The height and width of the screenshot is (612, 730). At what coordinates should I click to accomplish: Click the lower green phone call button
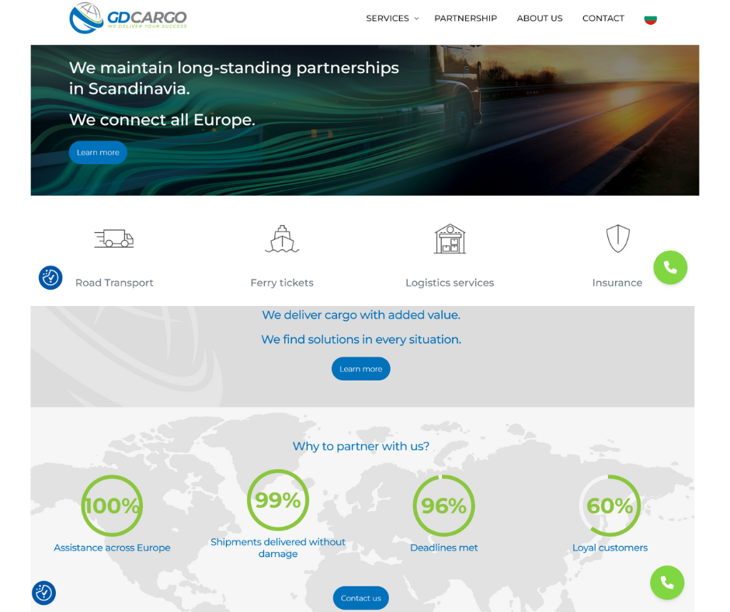tap(667, 582)
